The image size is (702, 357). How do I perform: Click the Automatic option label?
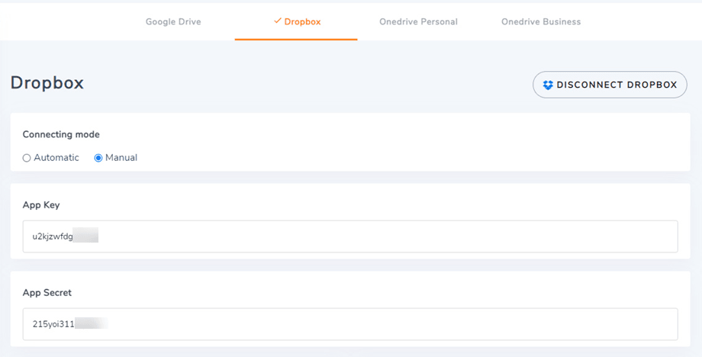[56, 158]
